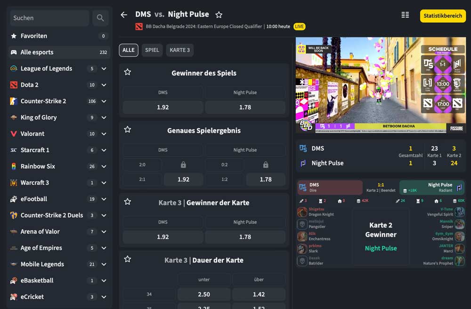Click the Night Pulse Radiant team header panel
Screen dimensions: 471x309
coord(432,187)
